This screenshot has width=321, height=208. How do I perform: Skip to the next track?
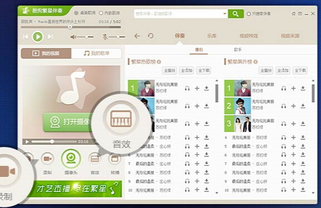click(50, 37)
